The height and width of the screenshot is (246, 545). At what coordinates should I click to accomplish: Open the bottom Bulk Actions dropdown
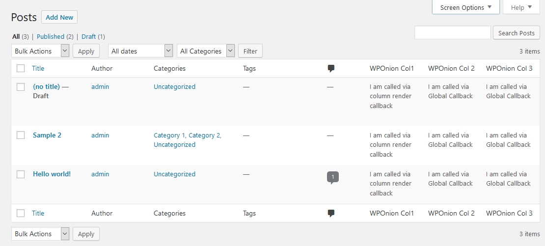pos(40,234)
